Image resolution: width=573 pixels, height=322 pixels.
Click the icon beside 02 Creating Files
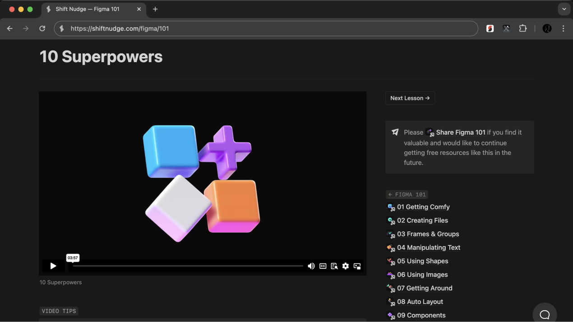(391, 221)
